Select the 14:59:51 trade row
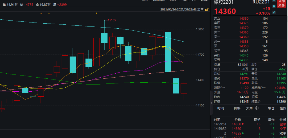This screenshot has width=288, height=138. 250,124
